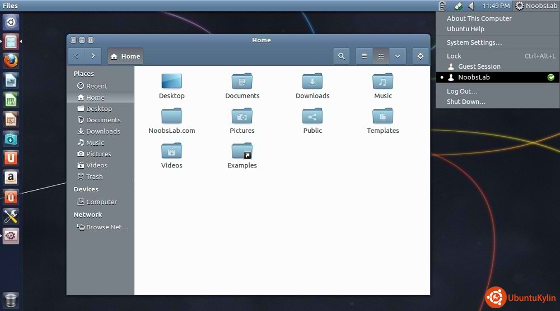Switch to grid icon view
Image resolution: width=560 pixels, height=311 pixels.
[381, 56]
